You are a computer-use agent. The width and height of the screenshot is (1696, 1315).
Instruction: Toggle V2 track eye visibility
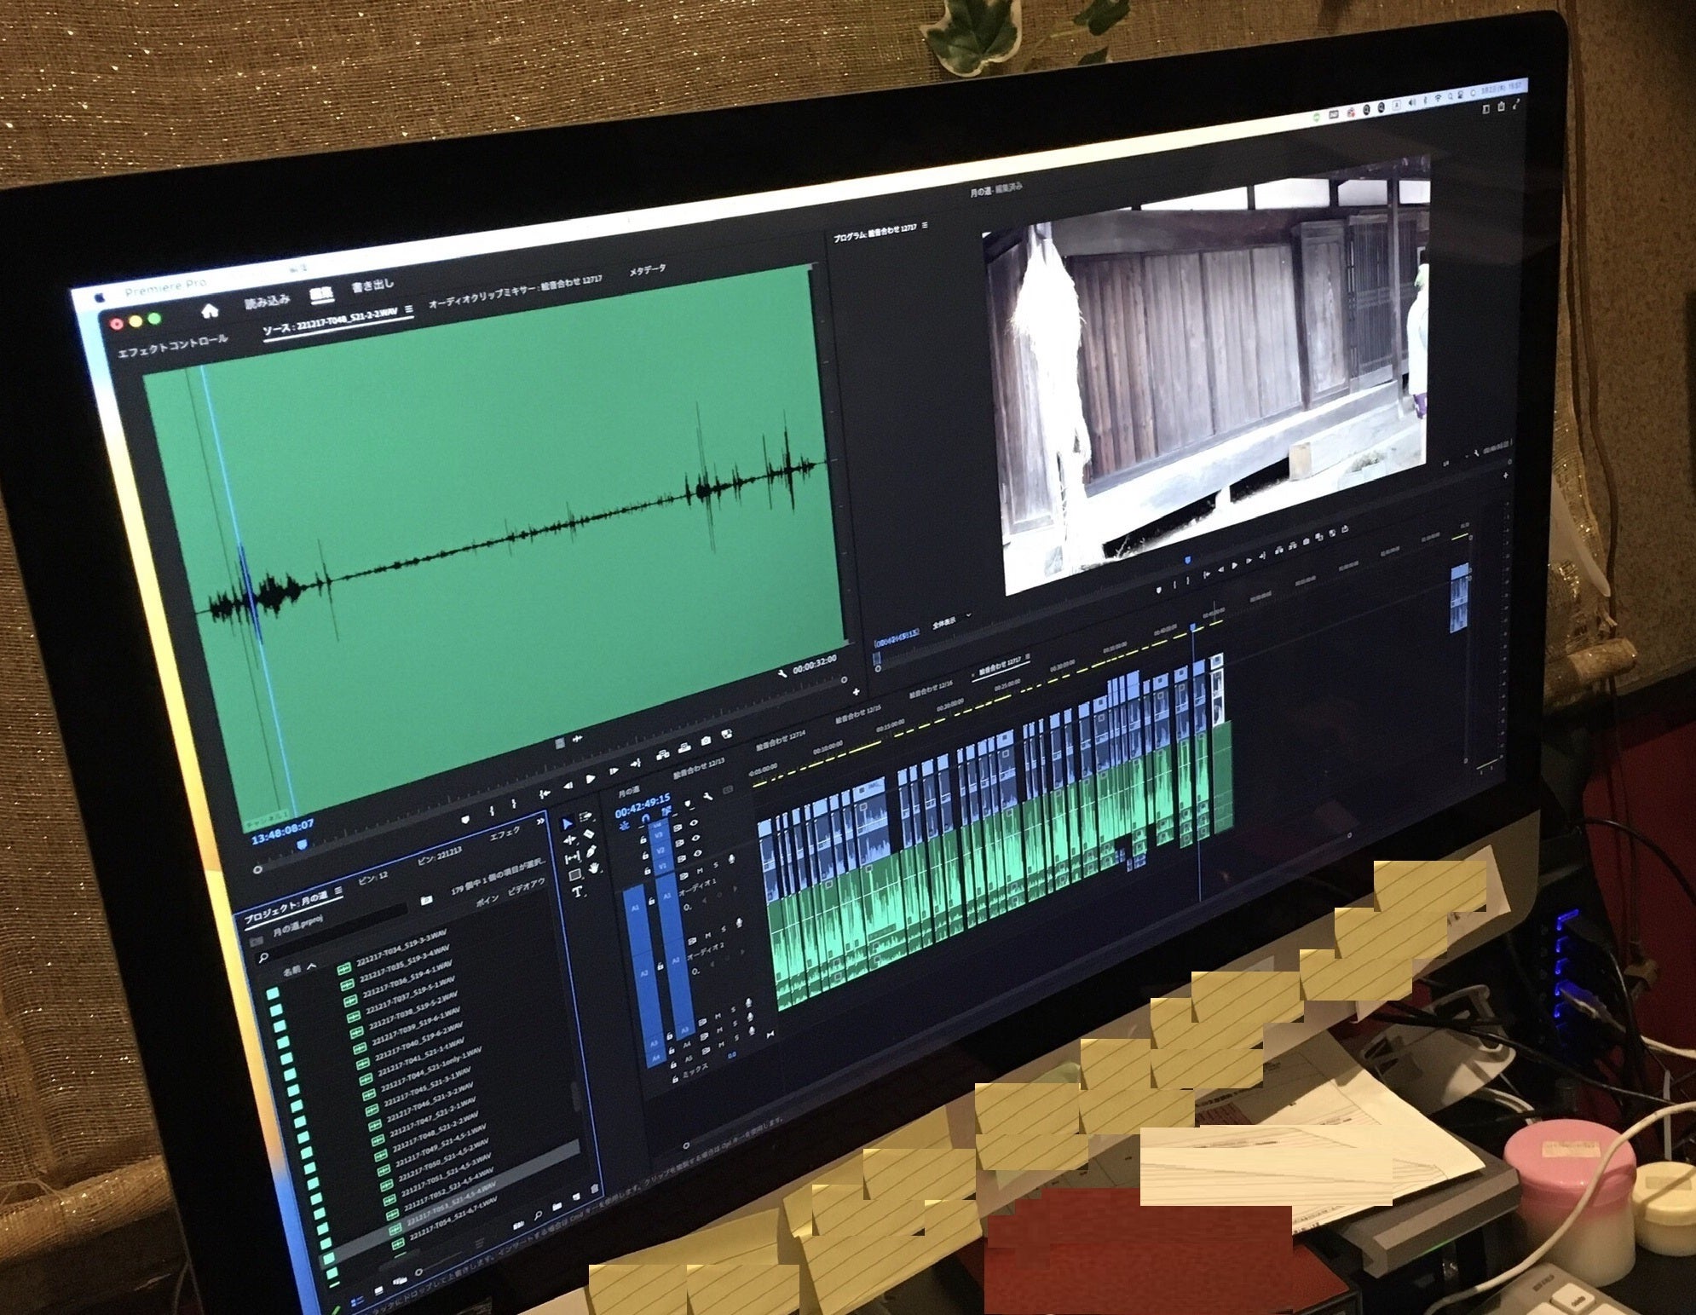[695, 839]
